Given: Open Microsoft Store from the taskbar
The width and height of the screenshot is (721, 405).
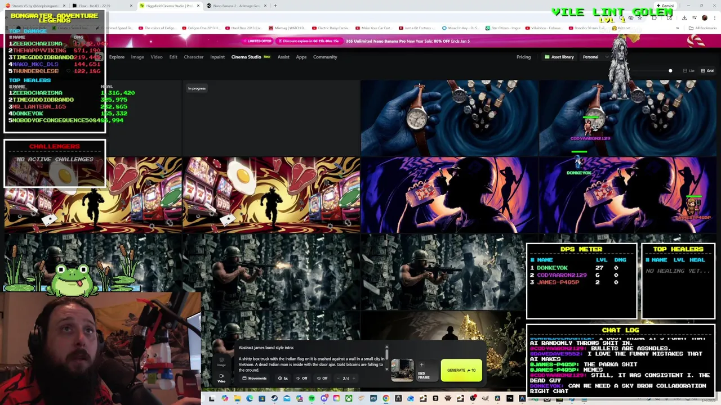Looking at the screenshot, I should (262, 398).
